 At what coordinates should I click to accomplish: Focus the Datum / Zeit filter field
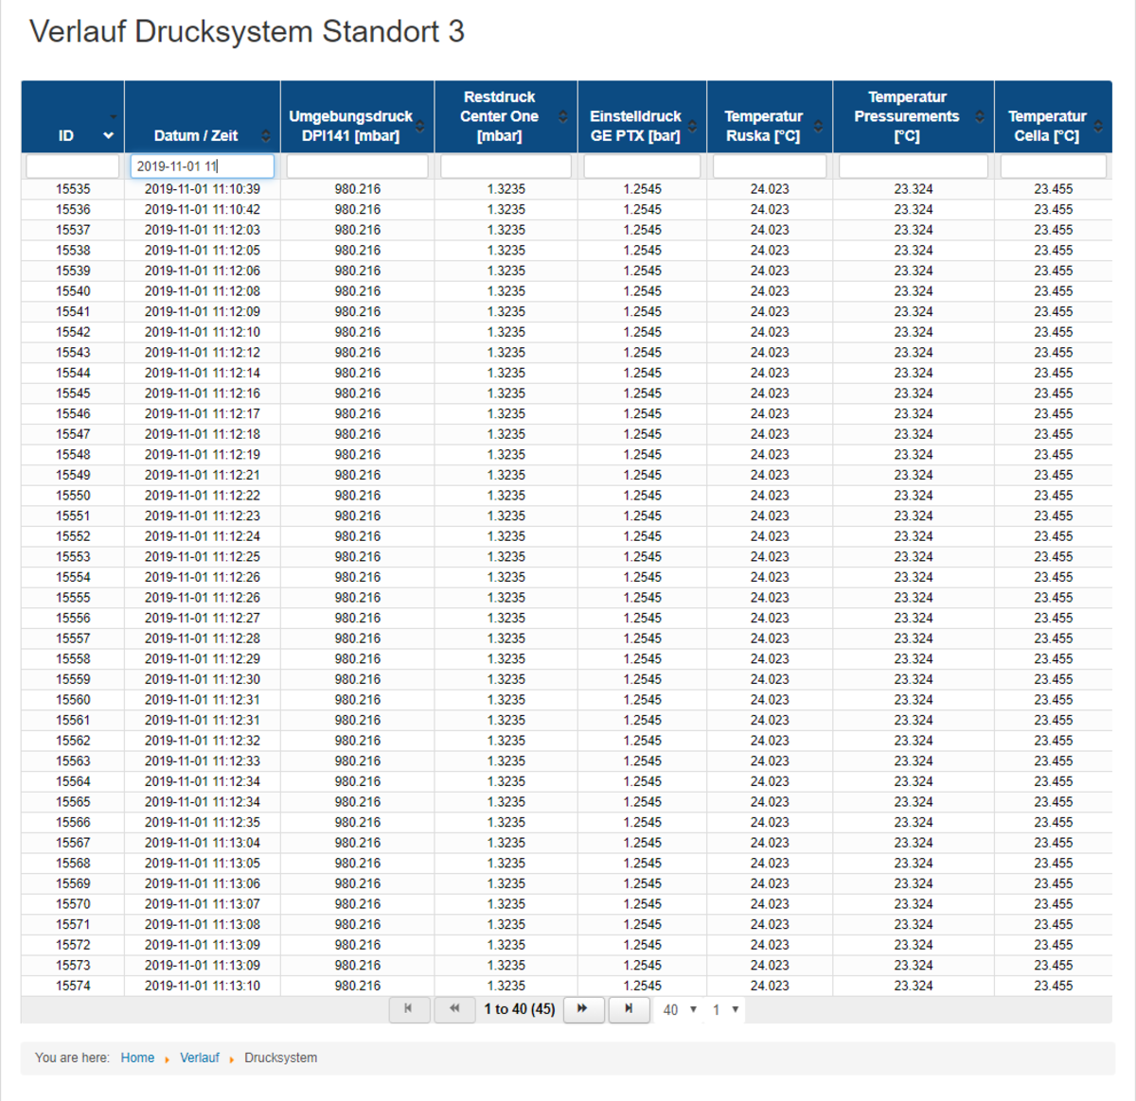202,166
